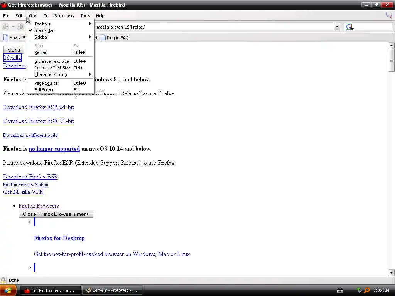Open the Windows Start button
This screenshot has width=395, height=296.
click(x=8, y=291)
